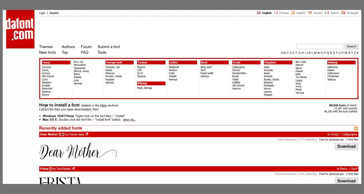This screenshot has width=364, height=194.
Task: Open ToniStudio external site icon
Action: 73,169
